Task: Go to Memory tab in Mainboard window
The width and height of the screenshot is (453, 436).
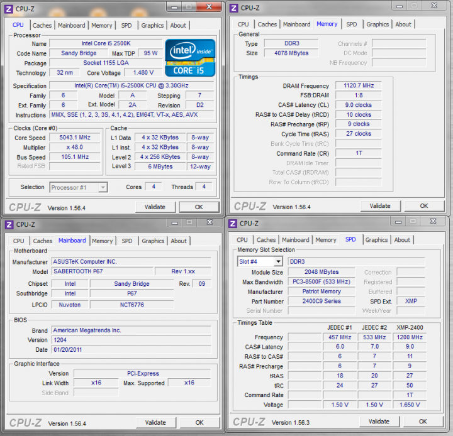Action: (103, 241)
